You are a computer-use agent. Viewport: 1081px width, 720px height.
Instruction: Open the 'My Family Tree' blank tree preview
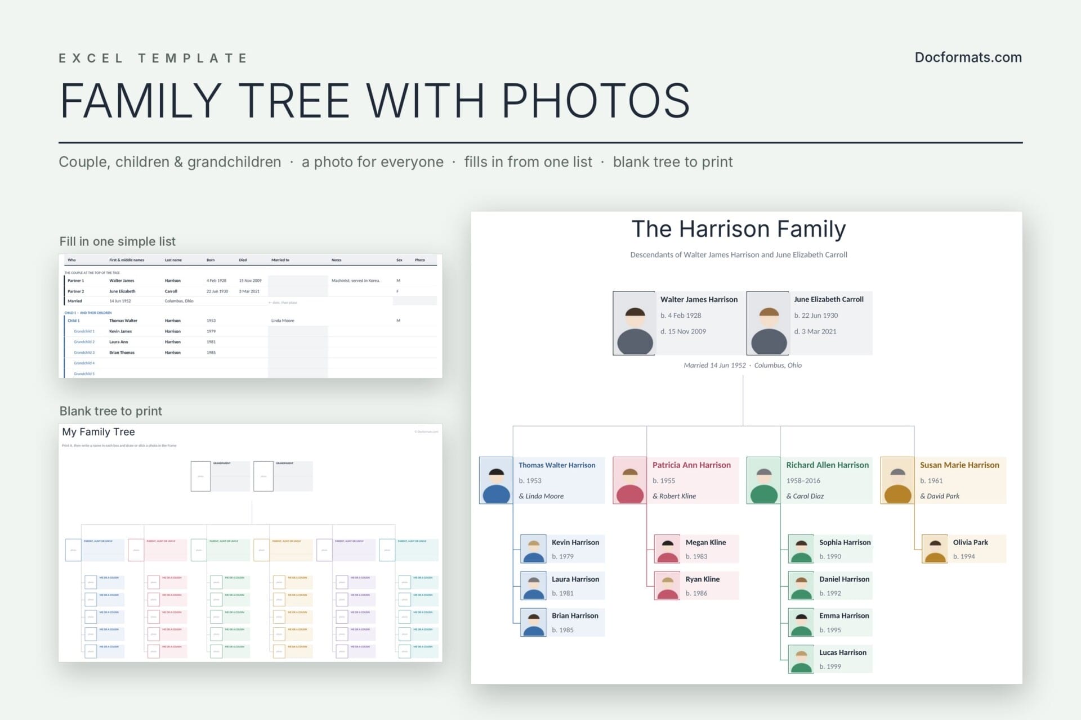pyautogui.click(x=251, y=543)
